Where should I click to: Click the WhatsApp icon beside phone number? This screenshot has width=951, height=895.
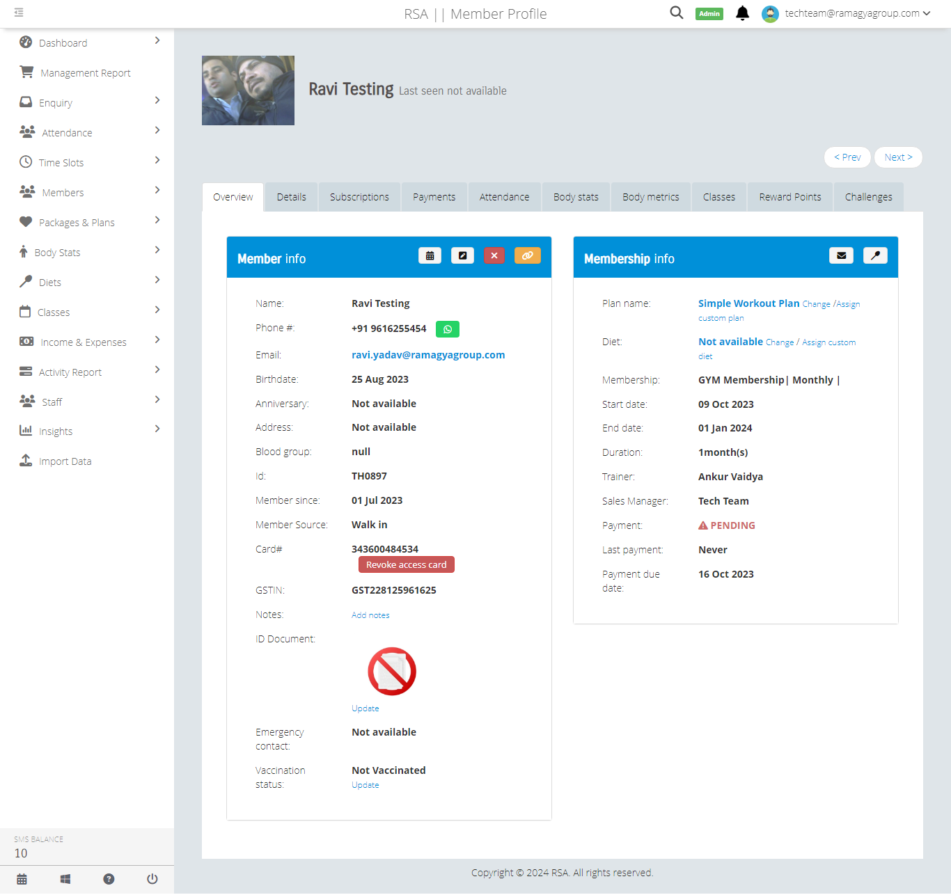[x=447, y=329]
